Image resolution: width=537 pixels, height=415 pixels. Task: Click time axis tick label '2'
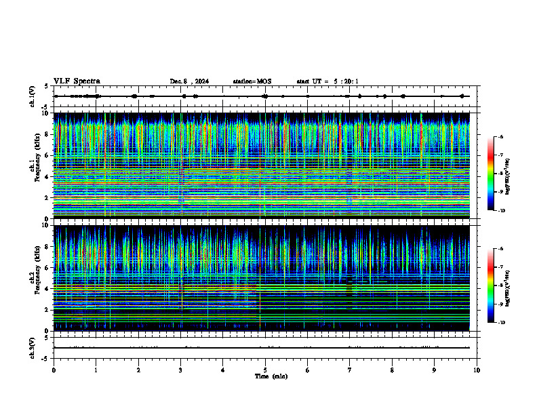pos(138,370)
